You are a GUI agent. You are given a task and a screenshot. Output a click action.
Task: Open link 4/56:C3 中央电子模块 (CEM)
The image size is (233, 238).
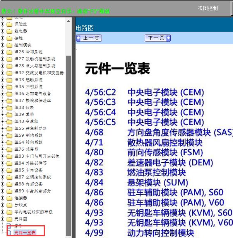(144, 102)
